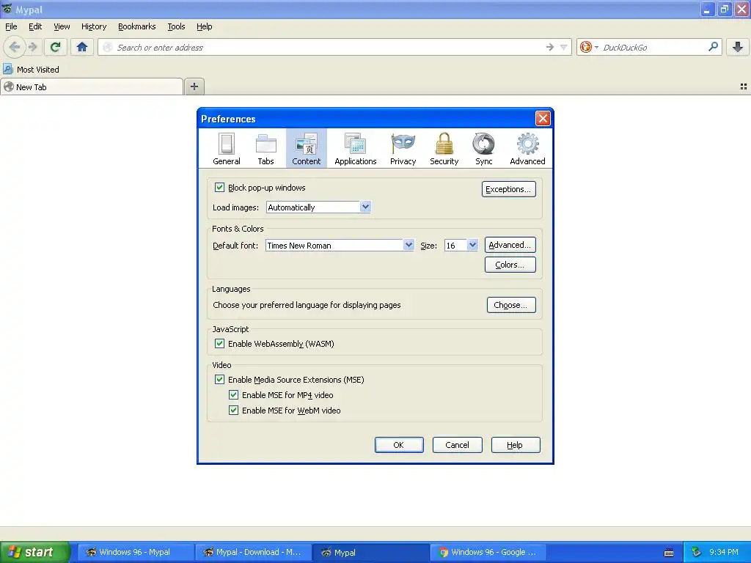
Task: Open the Privacy mask pane
Action: pyautogui.click(x=403, y=148)
